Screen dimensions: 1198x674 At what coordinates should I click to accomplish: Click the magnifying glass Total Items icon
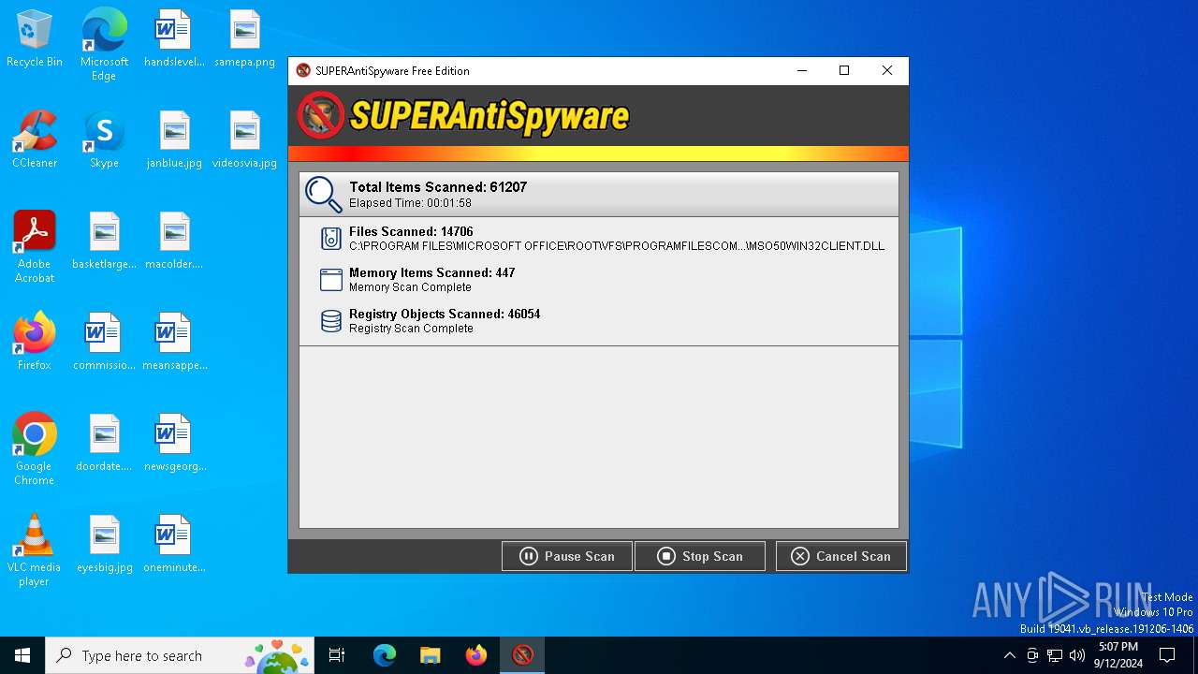point(324,194)
